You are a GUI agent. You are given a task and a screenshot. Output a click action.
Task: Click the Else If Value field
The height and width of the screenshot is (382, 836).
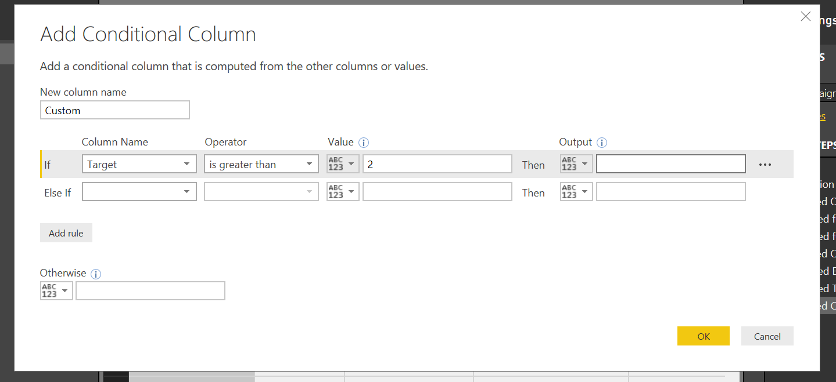coord(437,192)
